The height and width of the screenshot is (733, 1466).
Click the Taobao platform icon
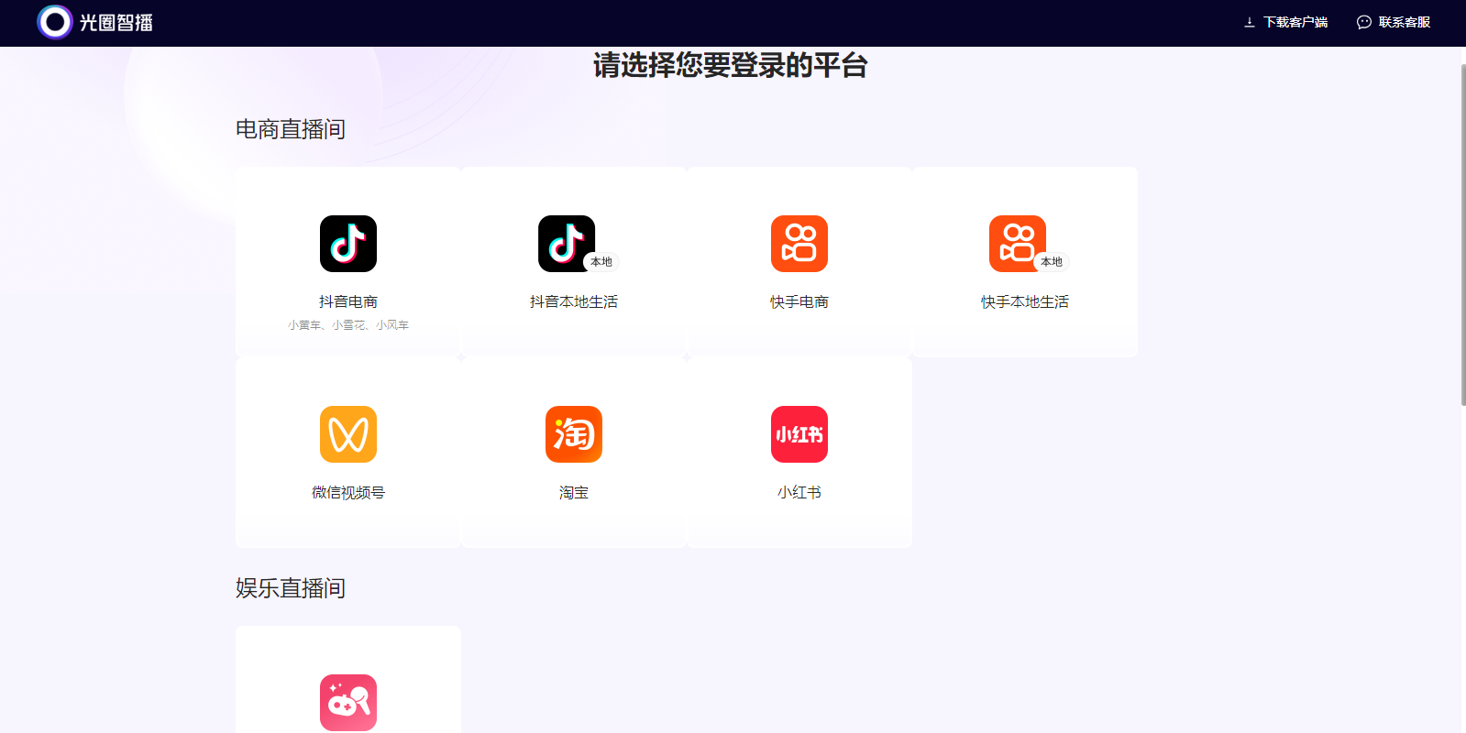[x=573, y=434]
